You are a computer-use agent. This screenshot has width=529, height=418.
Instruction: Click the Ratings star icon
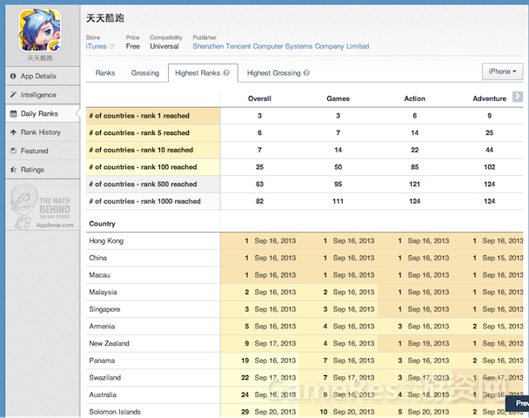13,170
